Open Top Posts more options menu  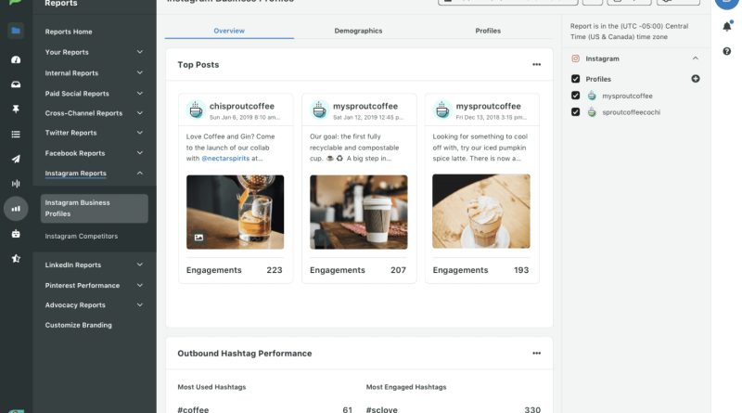tap(536, 64)
